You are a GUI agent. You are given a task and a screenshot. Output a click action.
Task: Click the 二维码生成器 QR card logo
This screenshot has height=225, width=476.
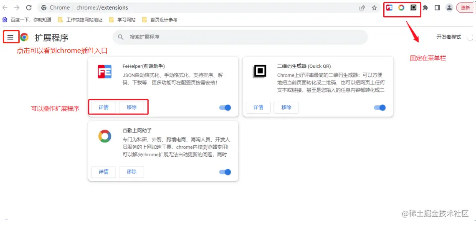coord(259,72)
